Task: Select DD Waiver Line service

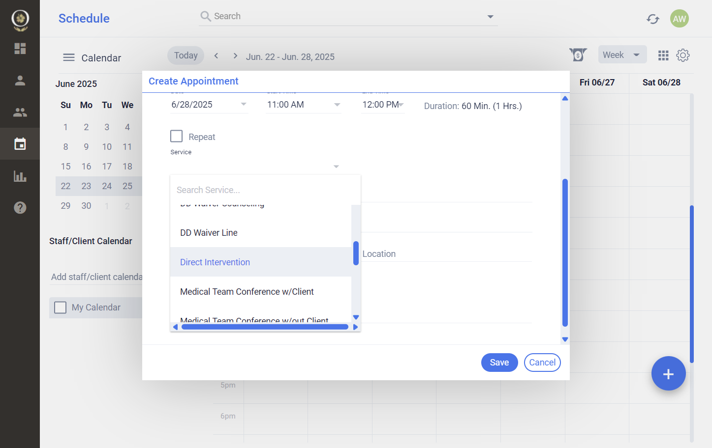Action: tap(261, 233)
